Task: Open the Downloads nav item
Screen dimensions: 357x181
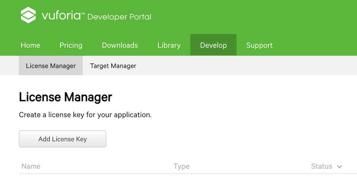Action: coord(120,45)
